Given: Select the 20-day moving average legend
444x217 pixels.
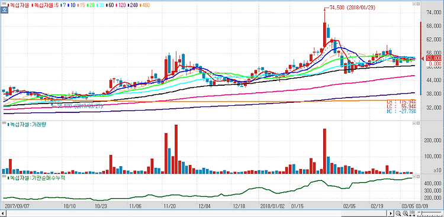Looking at the screenshot, I should 91,5.
